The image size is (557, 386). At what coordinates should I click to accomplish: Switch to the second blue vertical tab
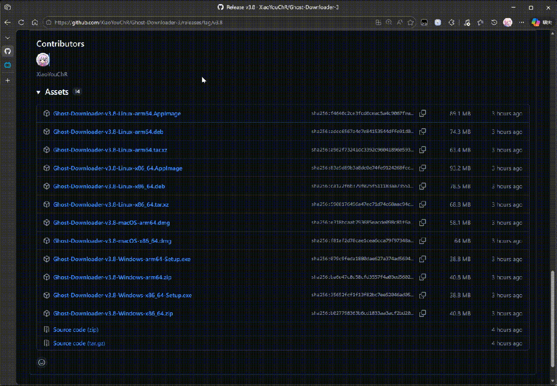(x=7, y=65)
